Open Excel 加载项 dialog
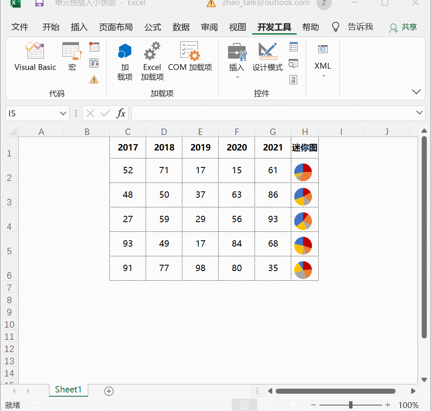The image size is (431, 411). [152, 62]
